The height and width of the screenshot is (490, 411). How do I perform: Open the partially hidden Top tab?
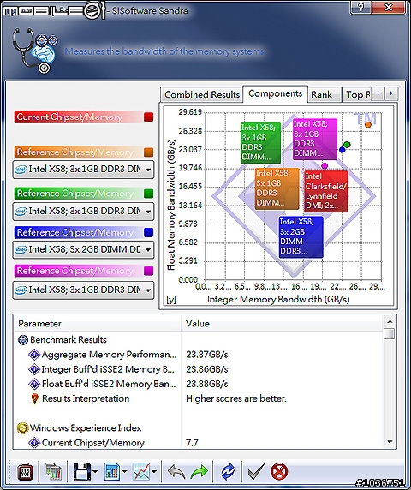[x=356, y=94]
